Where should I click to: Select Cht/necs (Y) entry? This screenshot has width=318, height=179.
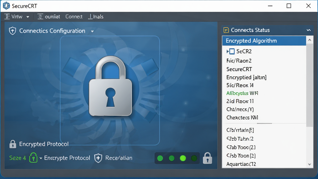coord(240,109)
